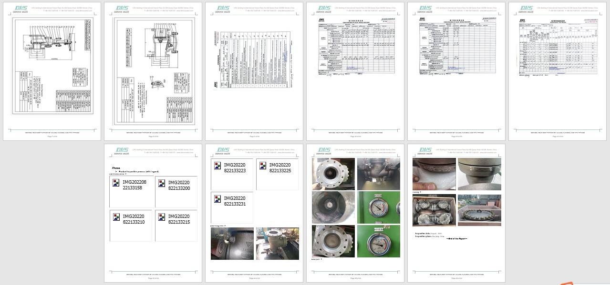The width and height of the screenshot is (610, 285).
Task: Click the pressure gauge photo at the page bottom
Action: pyautogui.click(x=379, y=241)
